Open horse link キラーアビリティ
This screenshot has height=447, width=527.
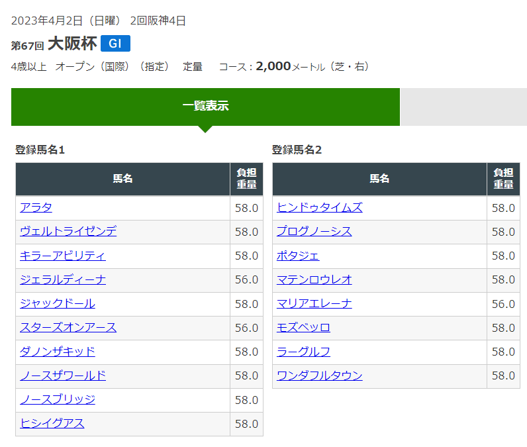point(63,256)
